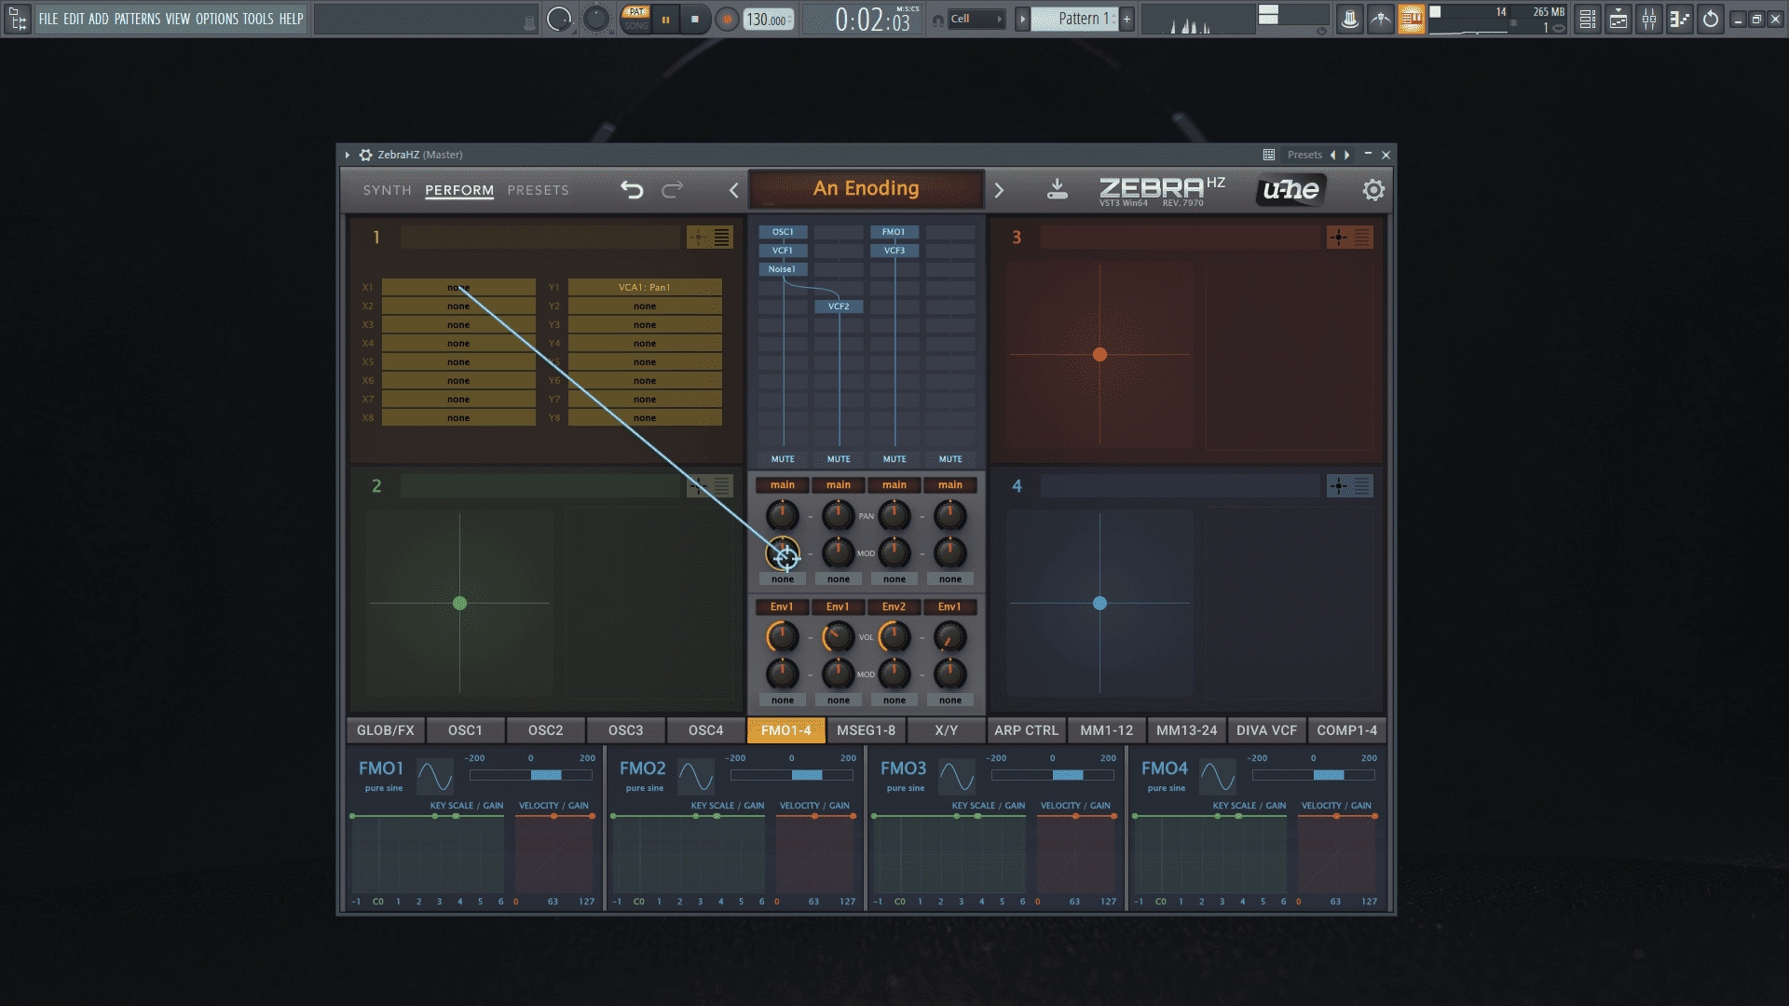Click the u-he logo

(x=1291, y=190)
